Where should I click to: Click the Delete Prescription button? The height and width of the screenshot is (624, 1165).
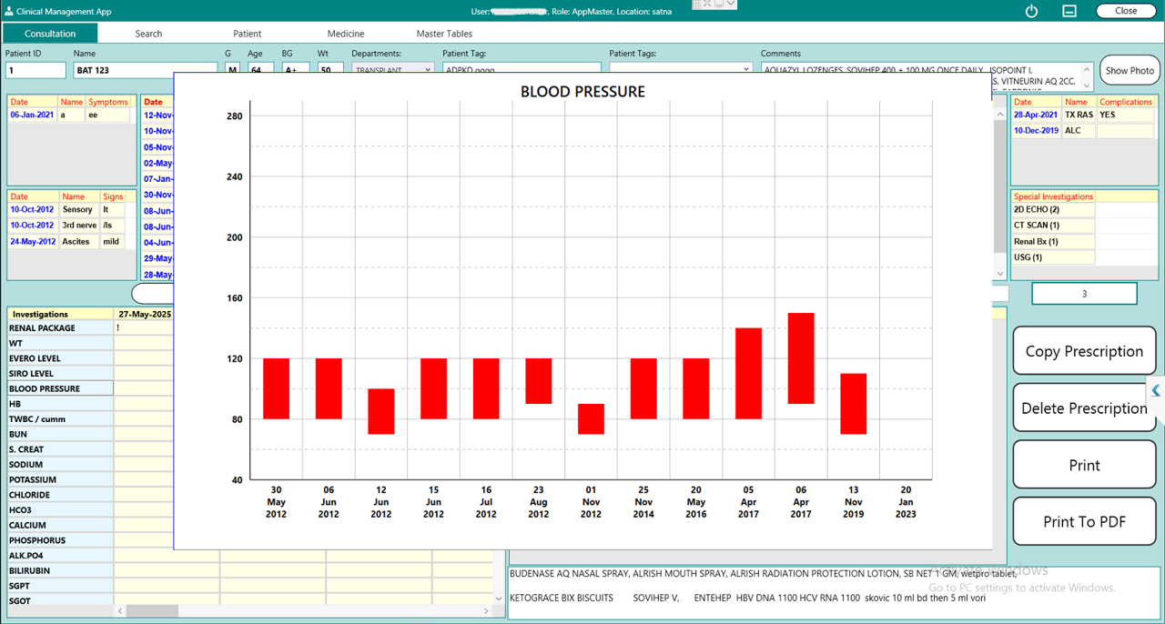pyautogui.click(x=1084, y=408)
